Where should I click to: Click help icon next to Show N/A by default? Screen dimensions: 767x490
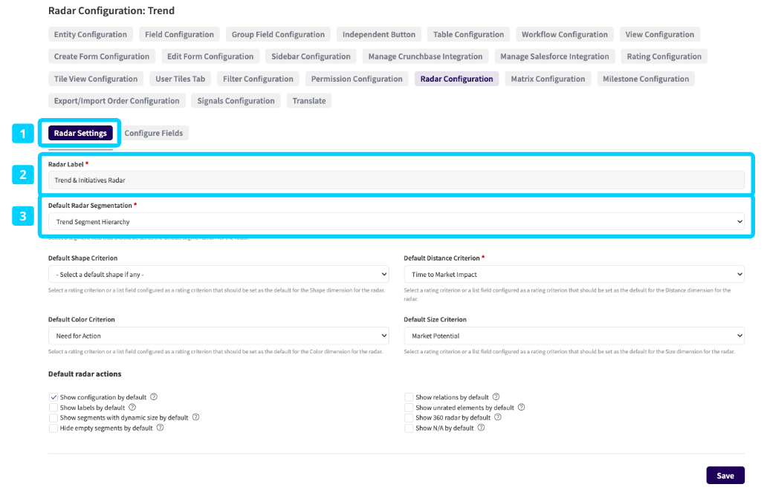[x=481, y=428]
